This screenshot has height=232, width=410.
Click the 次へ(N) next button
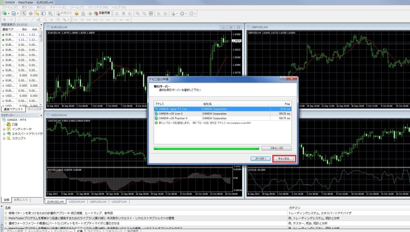(260, 159)
